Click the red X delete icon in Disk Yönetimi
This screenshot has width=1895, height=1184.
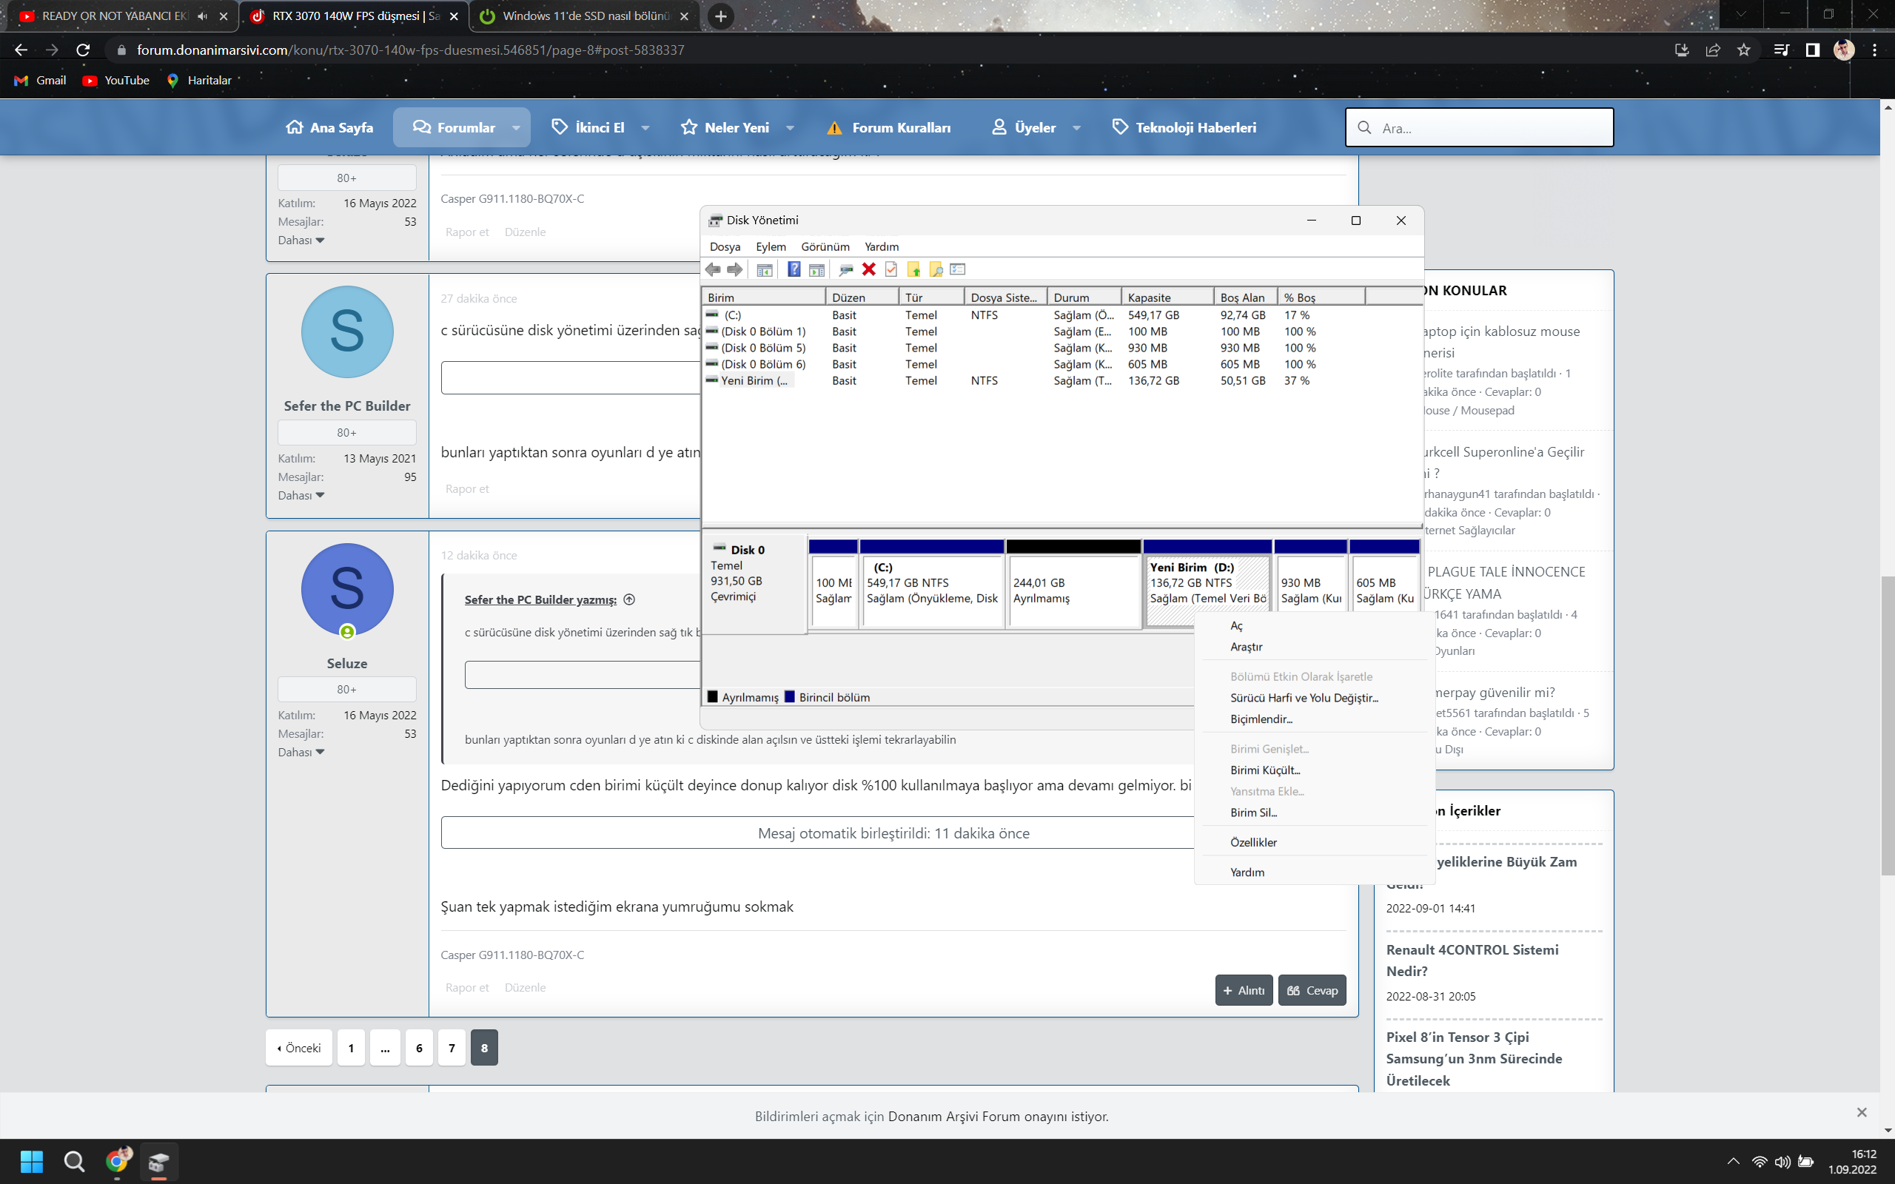868,269
